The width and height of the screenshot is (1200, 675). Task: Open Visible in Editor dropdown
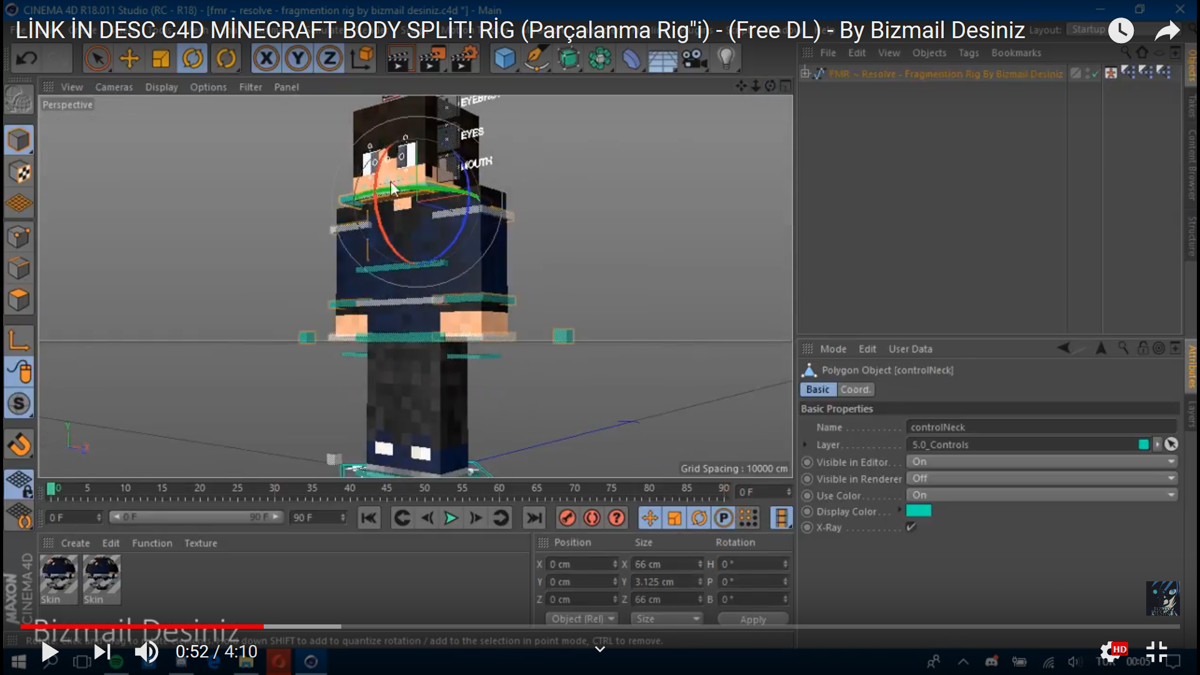1042,462
